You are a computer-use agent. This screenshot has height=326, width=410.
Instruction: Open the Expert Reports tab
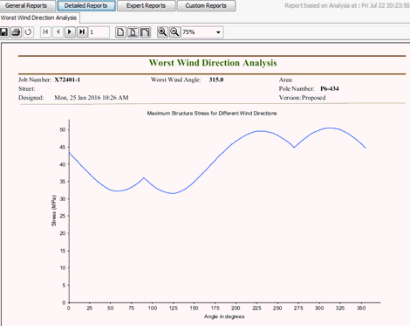pos(147,5)
